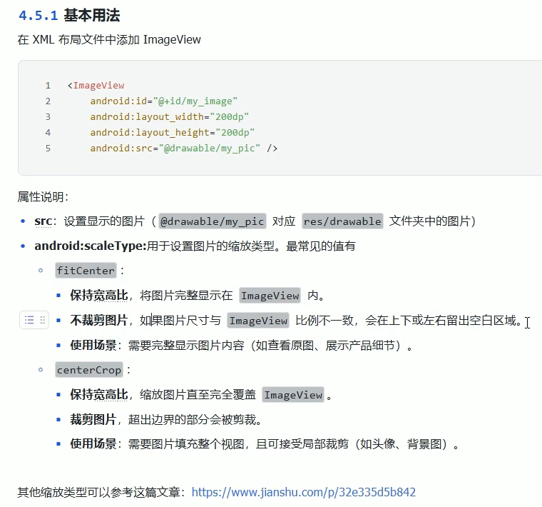Image resolution: width=542 pixels, height=507 pixels.
Task: Click line number 1 in code block
Action: click(48, 85)
